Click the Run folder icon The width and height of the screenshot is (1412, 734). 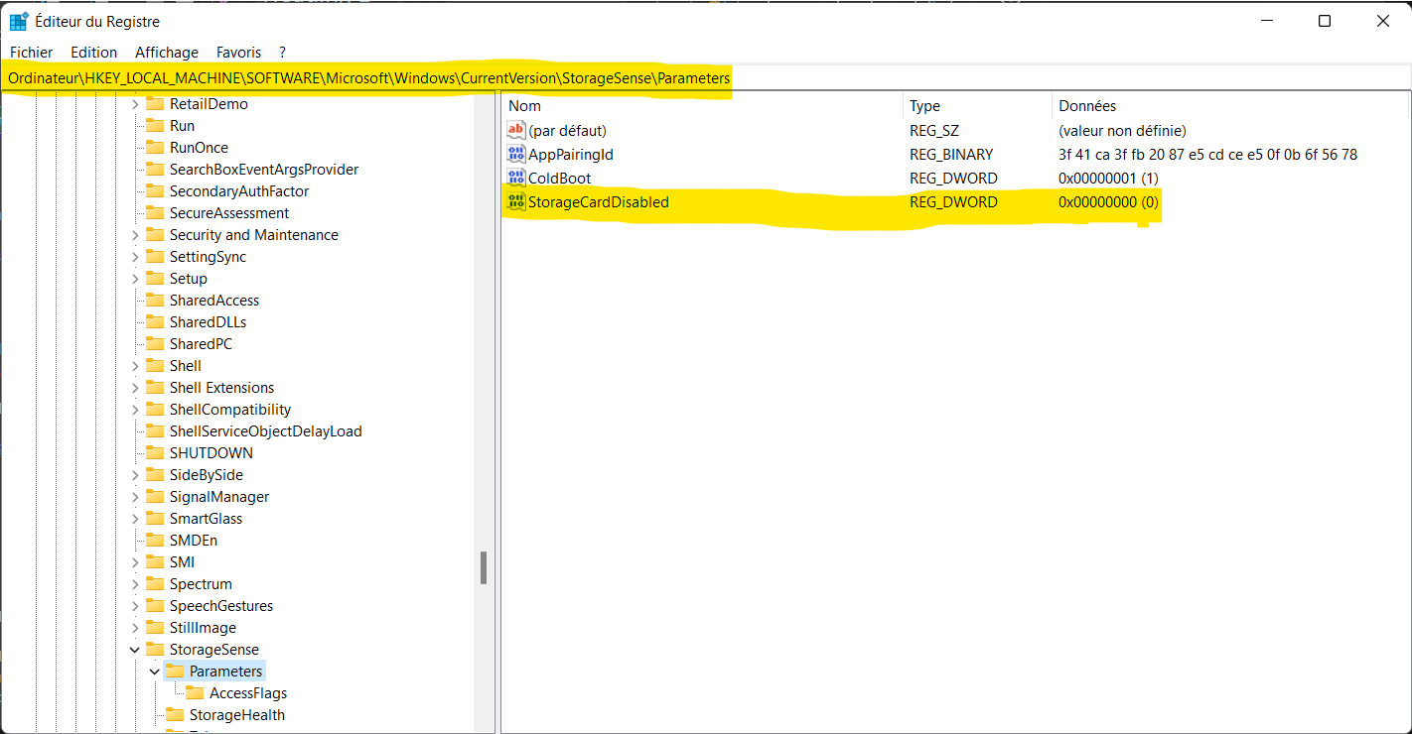(x=154, y=125)
